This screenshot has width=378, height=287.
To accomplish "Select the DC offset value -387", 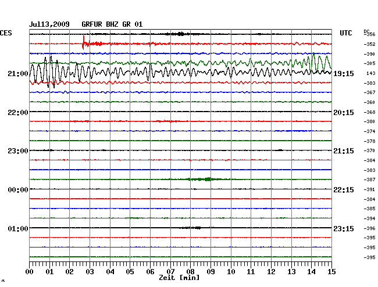I will (x=369, y=180).
